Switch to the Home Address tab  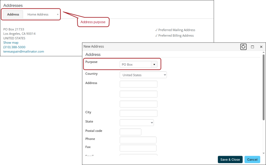(x=38, y=14)
